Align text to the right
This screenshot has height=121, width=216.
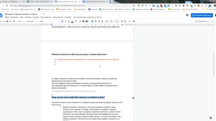(x=99, y=22)
